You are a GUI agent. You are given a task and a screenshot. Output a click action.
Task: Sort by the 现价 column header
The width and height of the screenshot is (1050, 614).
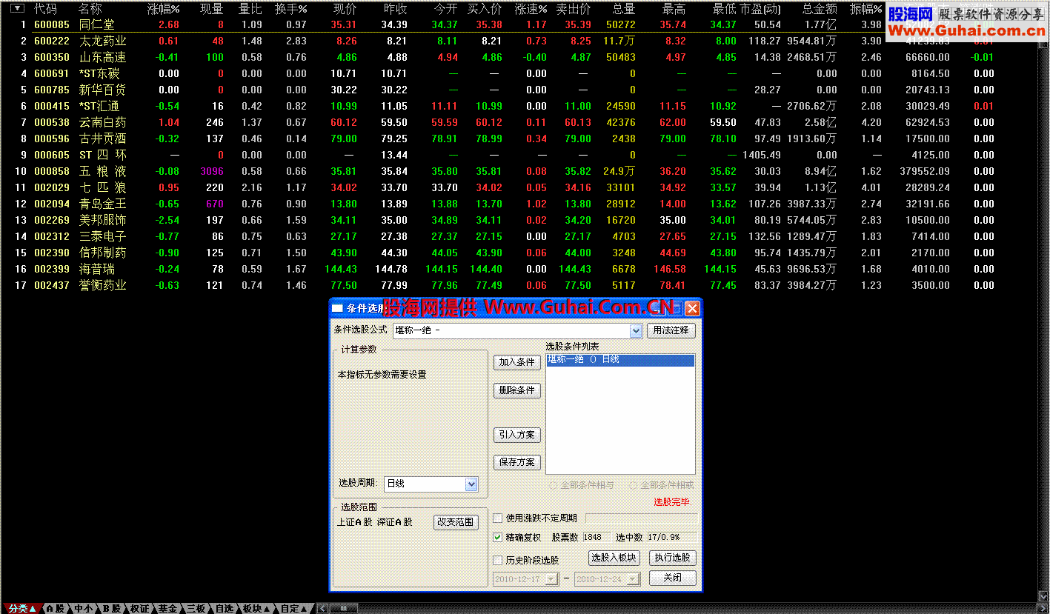tap(345, 9)
